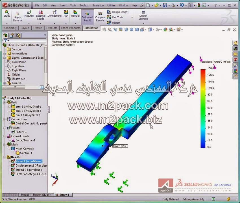Select Displacement1 result plot
The height and width of the screenshot is (203, 240).
(x=29, y=166)
